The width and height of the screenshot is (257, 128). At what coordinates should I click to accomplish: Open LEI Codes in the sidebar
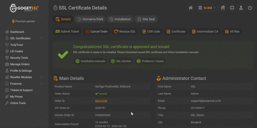16,51
